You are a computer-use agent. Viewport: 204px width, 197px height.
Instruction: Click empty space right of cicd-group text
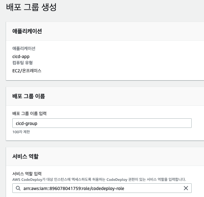click(x=115, y=123)
